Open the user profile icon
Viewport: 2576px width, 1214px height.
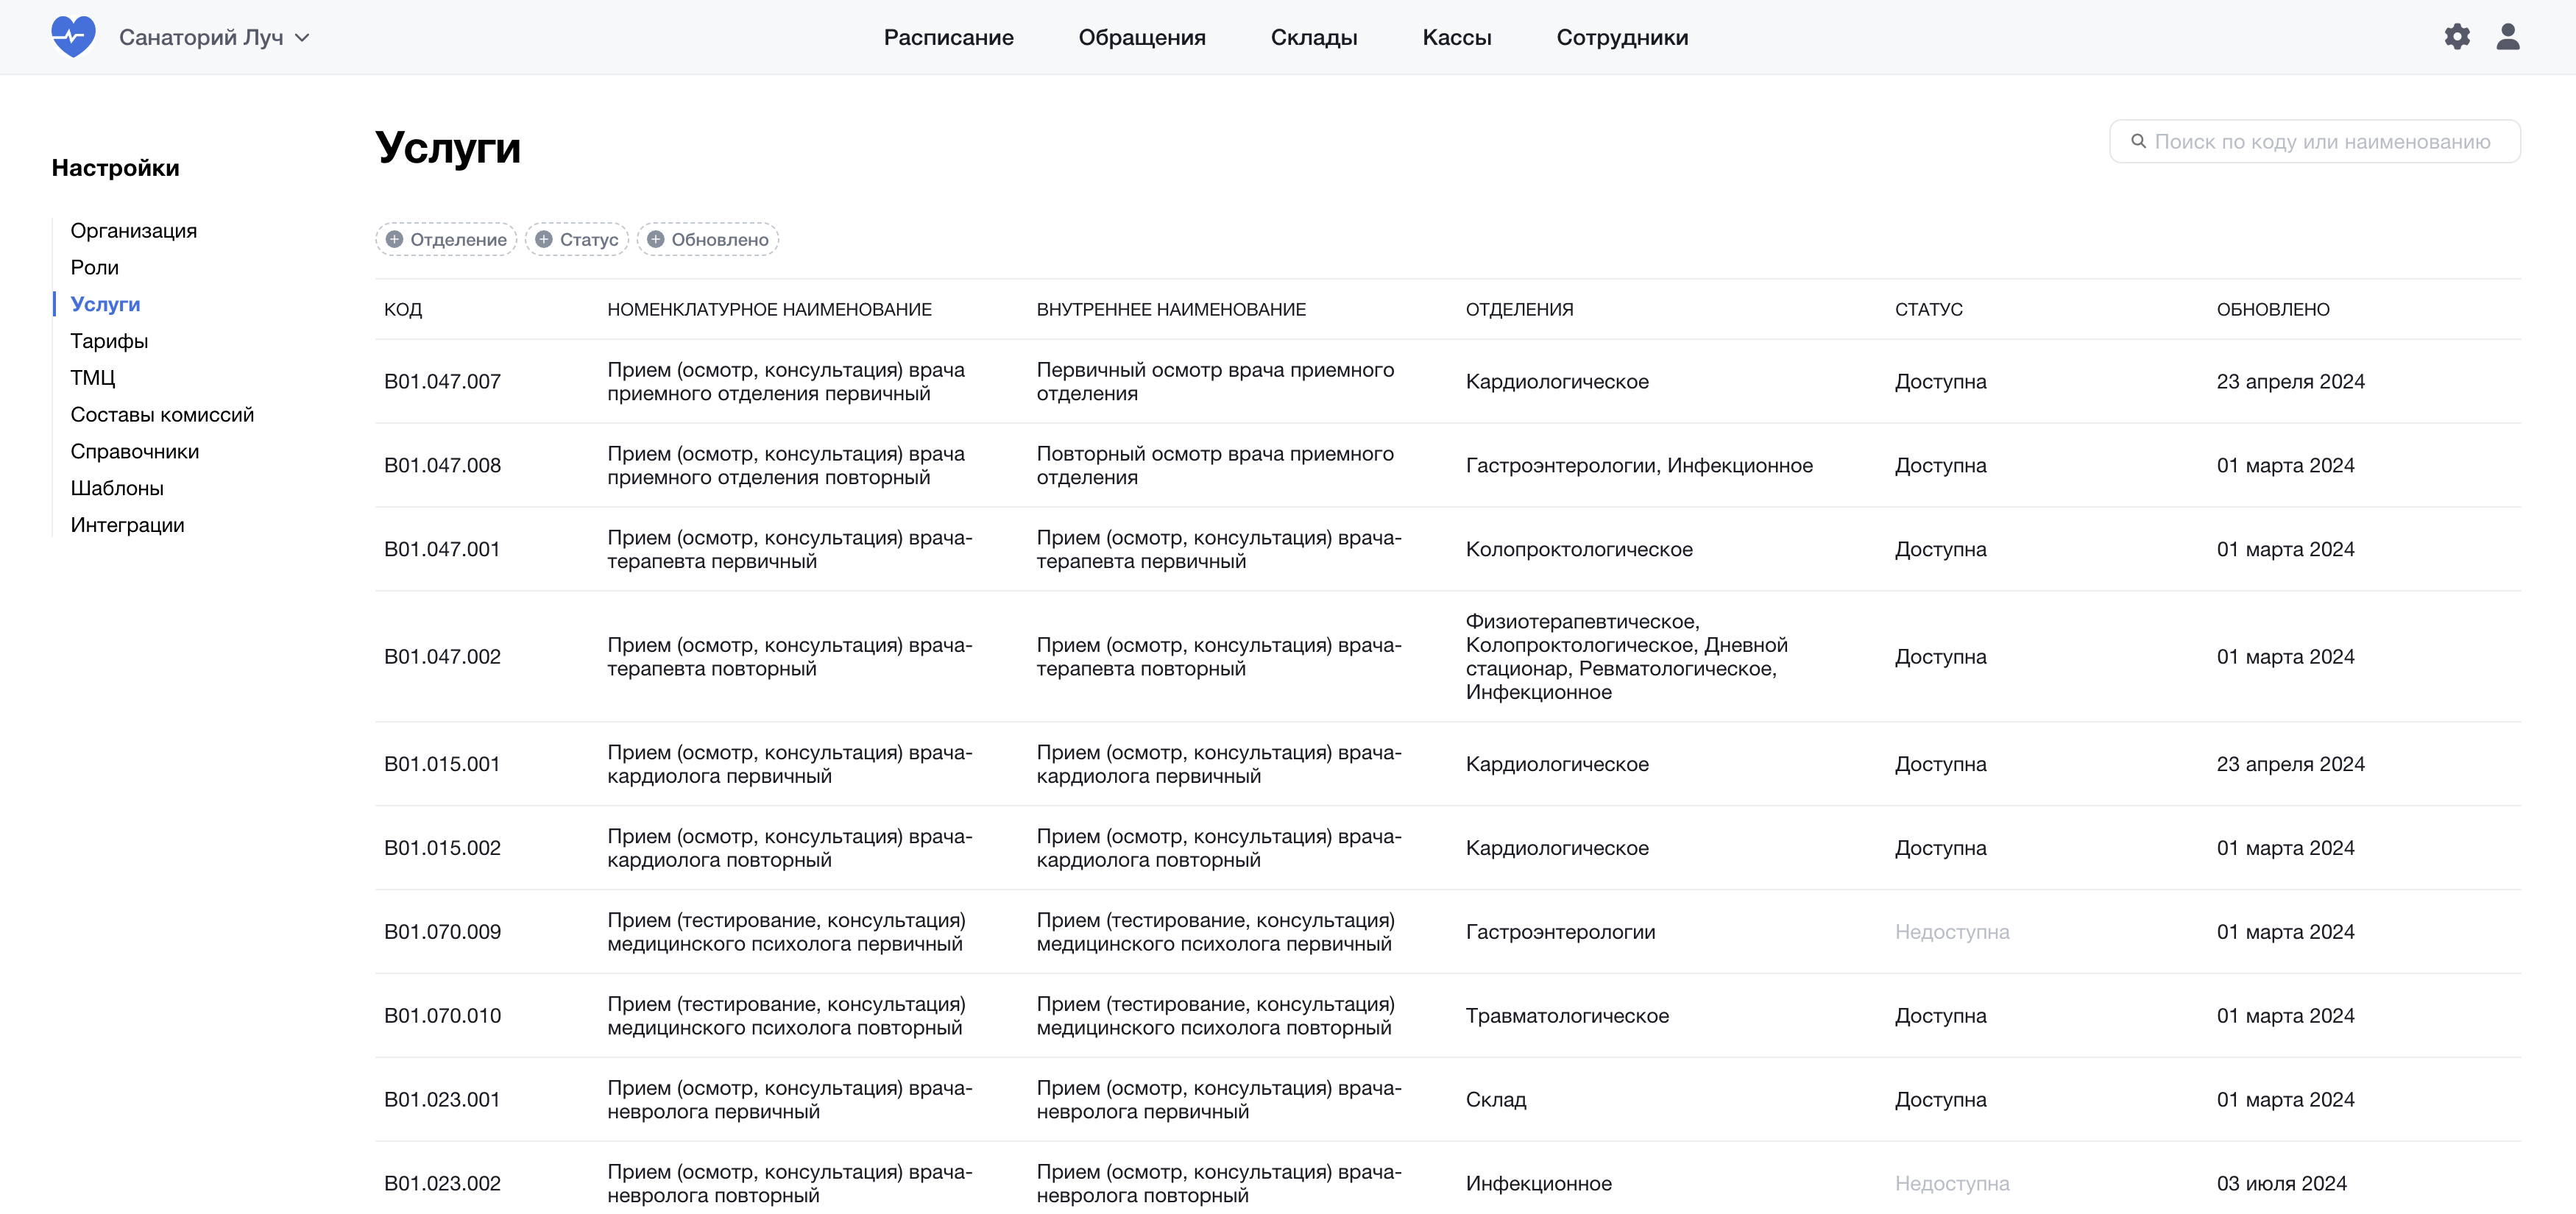click(2507, 37)
